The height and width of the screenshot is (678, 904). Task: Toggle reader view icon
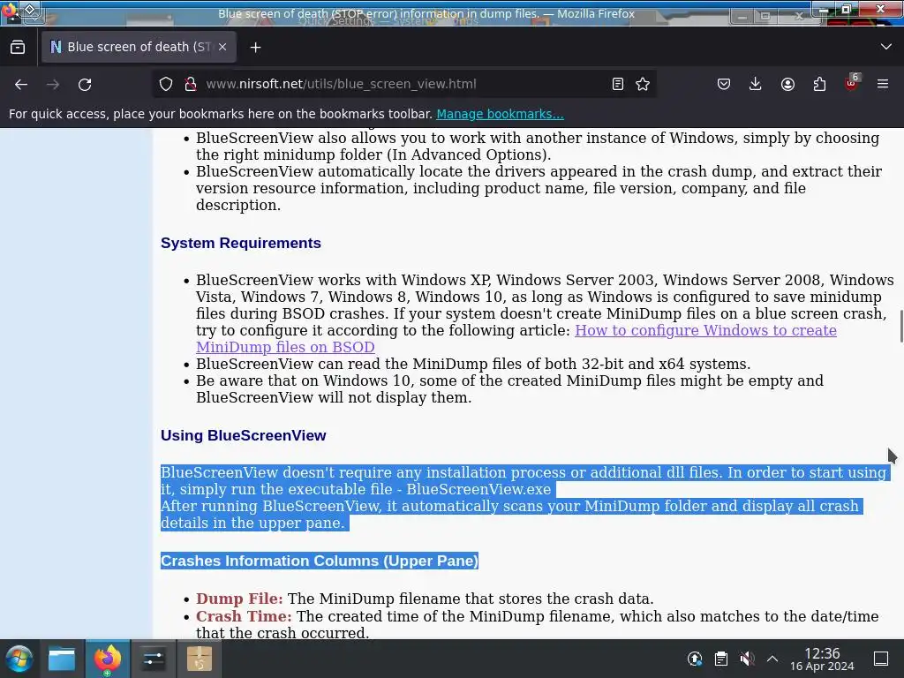617,84
